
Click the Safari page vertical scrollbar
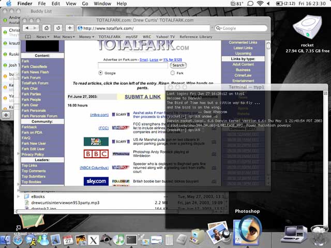tap(268, 114)
